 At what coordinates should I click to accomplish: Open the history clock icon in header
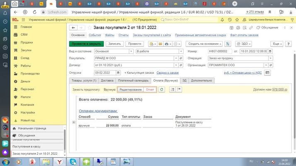coord(229,19)
